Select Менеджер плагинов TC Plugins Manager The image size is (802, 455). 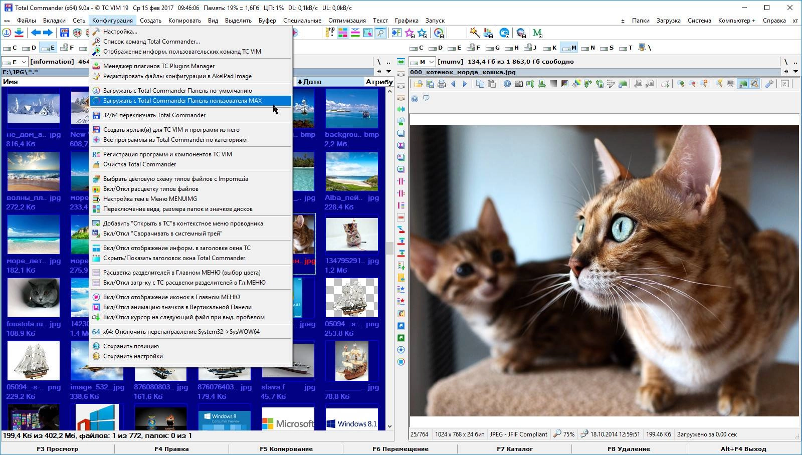[x=158, y=66]
